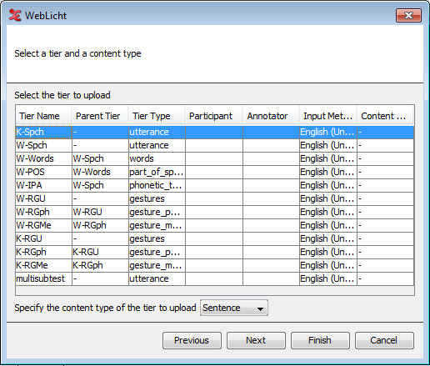Cancel the WebLicht dialog
The width and height of the screenshot is (430, 366).
(384, 340)
